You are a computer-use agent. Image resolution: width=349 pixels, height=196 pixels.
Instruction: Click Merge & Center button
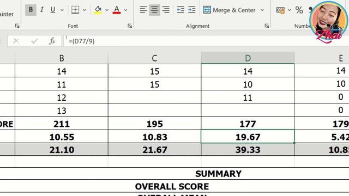(229, 10)
